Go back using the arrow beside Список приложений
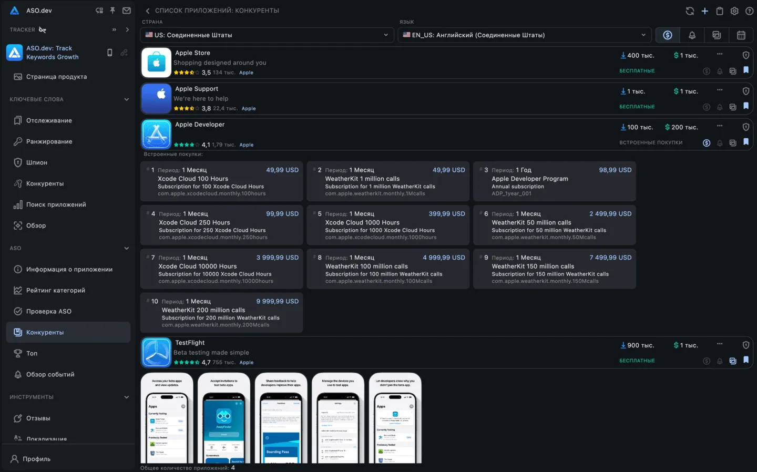The height and width of the screenshot is (472, 757). [148, 11]
